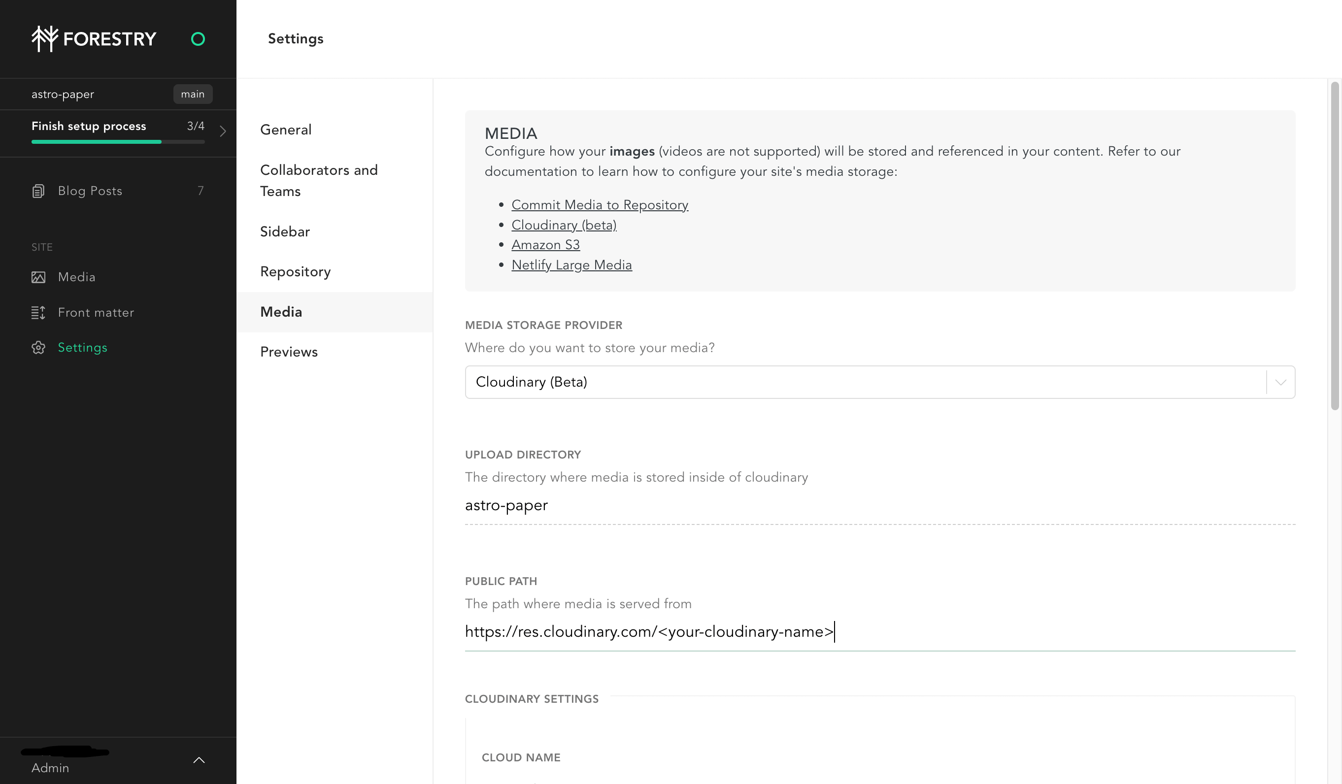1342x784 pixels.
Task: Click the Netlify Large Media documentation link
Action: pyautogui.click(x=572, y=265)
